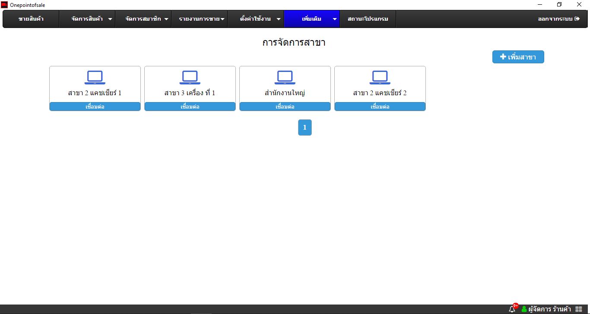This screenshot has height=314, width=590.
Task: Click เชื่อมต่อ under สำนักงานใหญ่
Action: 285,106
